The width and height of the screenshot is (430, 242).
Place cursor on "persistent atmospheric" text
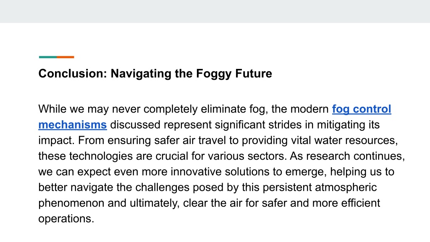click(320, 187)
